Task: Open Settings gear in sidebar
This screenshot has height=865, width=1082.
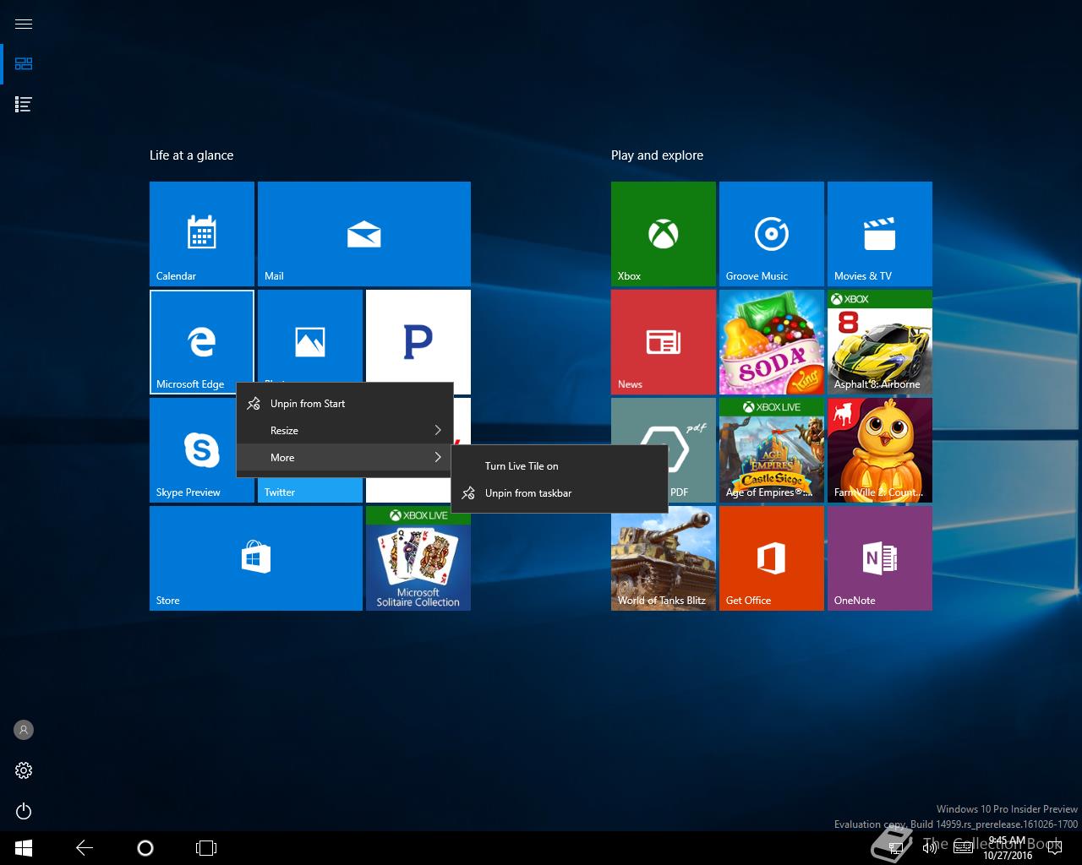Action: (24, 770)
